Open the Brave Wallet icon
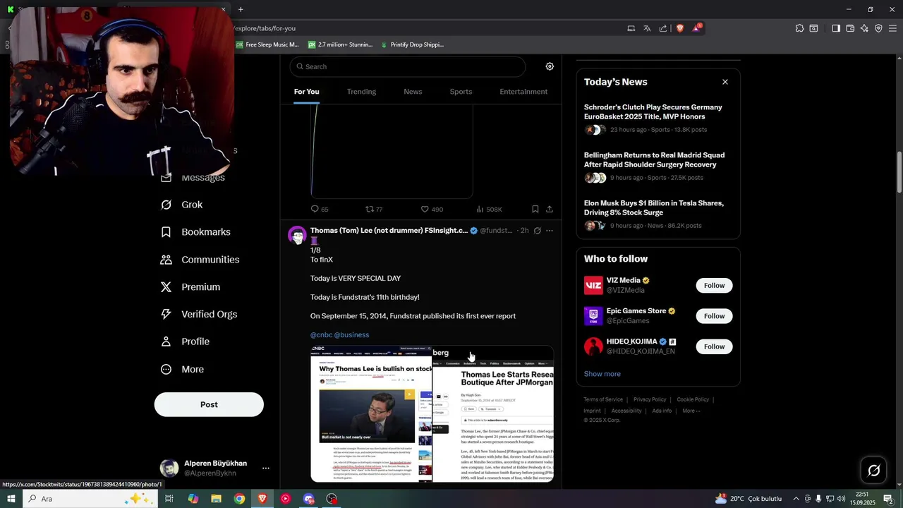 [850, 28]
